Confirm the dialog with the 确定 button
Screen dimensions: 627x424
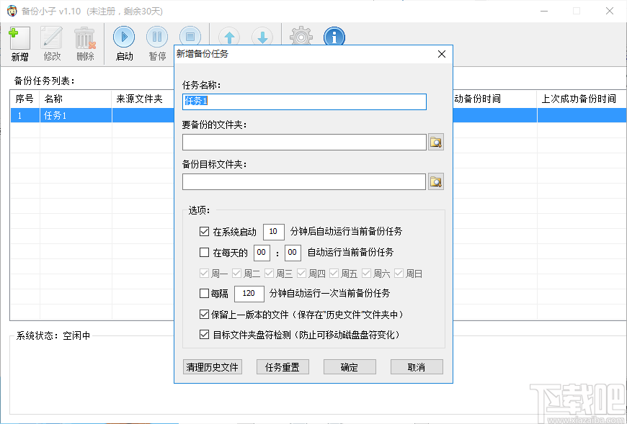tap(350, 366)
